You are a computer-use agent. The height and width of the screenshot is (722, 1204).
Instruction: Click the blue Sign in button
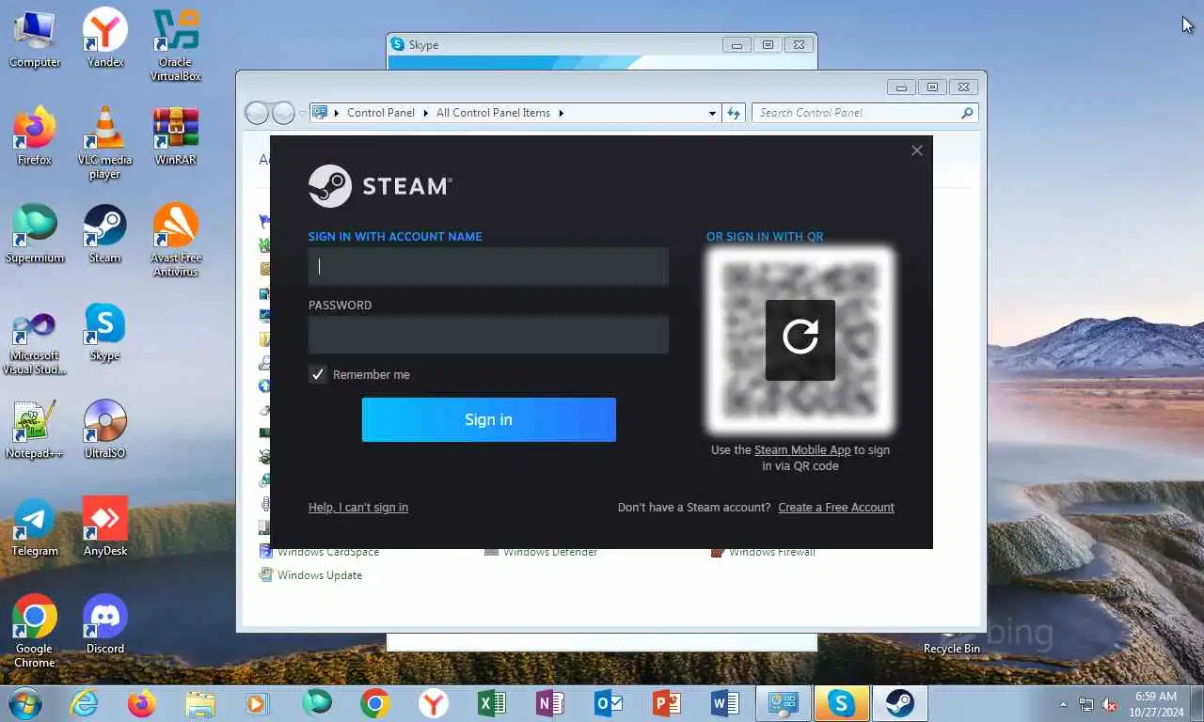click(x=488, y=419)
